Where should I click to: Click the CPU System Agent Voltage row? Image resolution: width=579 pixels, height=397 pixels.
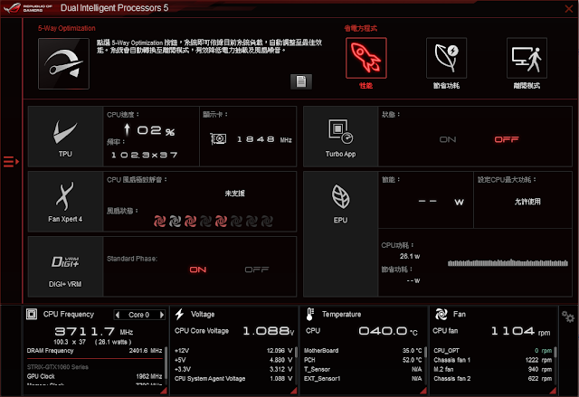233,379
